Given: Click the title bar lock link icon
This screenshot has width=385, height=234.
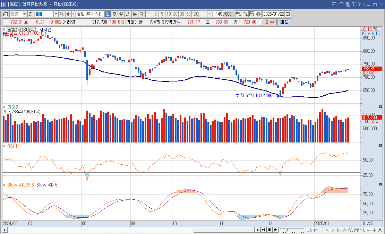Looking at the screenshot, I should click(348, 4).
